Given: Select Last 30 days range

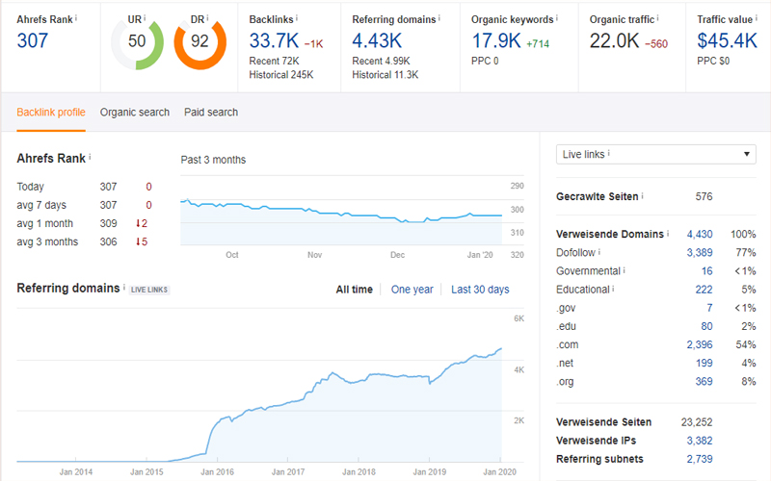Looking at the screenshot, I should click(480, 290).
